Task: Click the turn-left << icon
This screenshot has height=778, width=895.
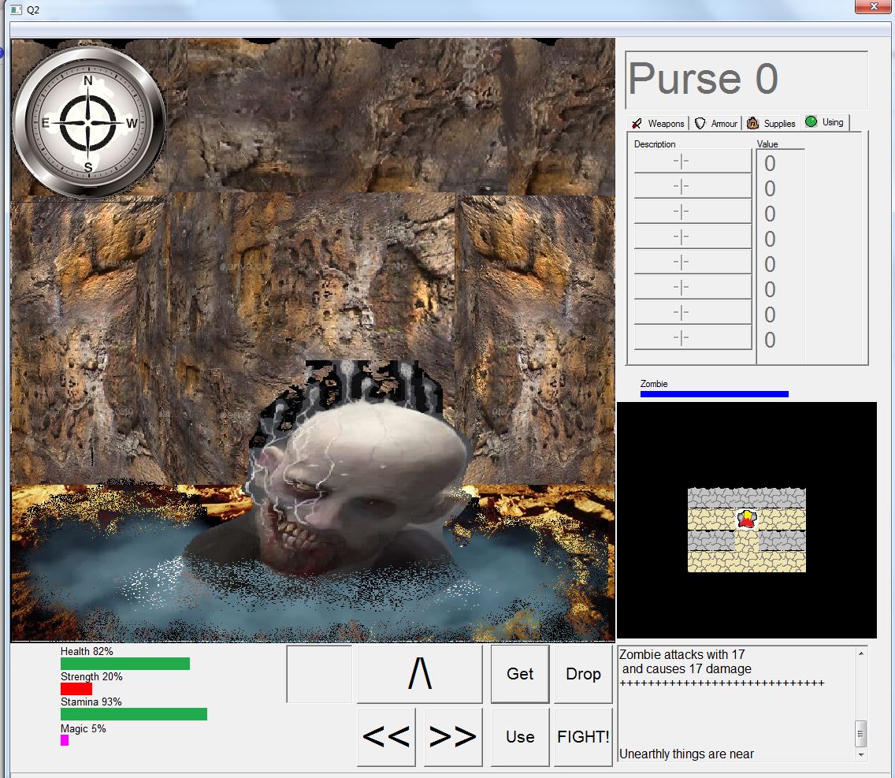Action: (386, 736)
